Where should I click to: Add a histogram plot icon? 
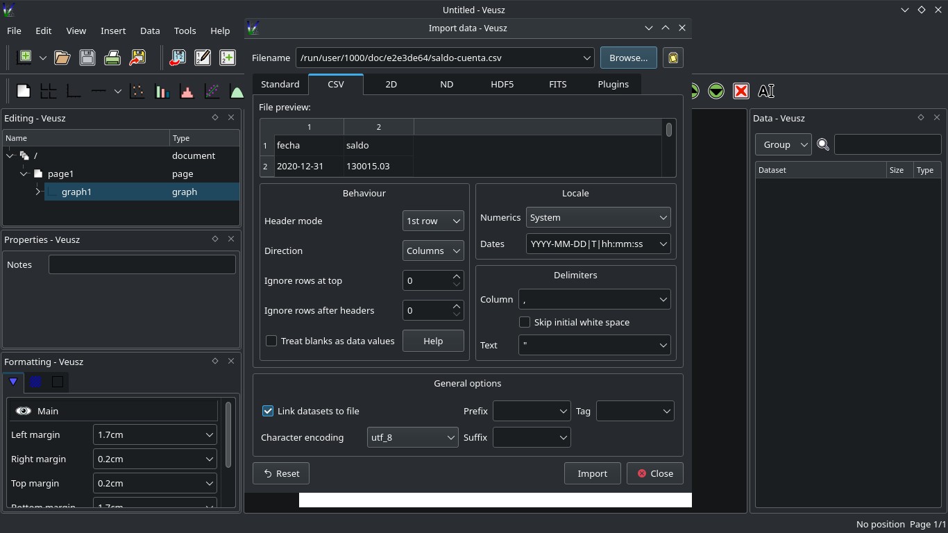(187, 91)
